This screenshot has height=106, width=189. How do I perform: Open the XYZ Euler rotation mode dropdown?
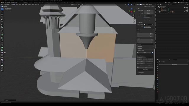coord(145,44)
